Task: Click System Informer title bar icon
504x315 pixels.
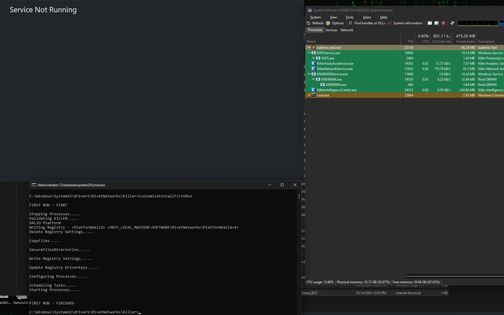Action: (x=309, y=10)
